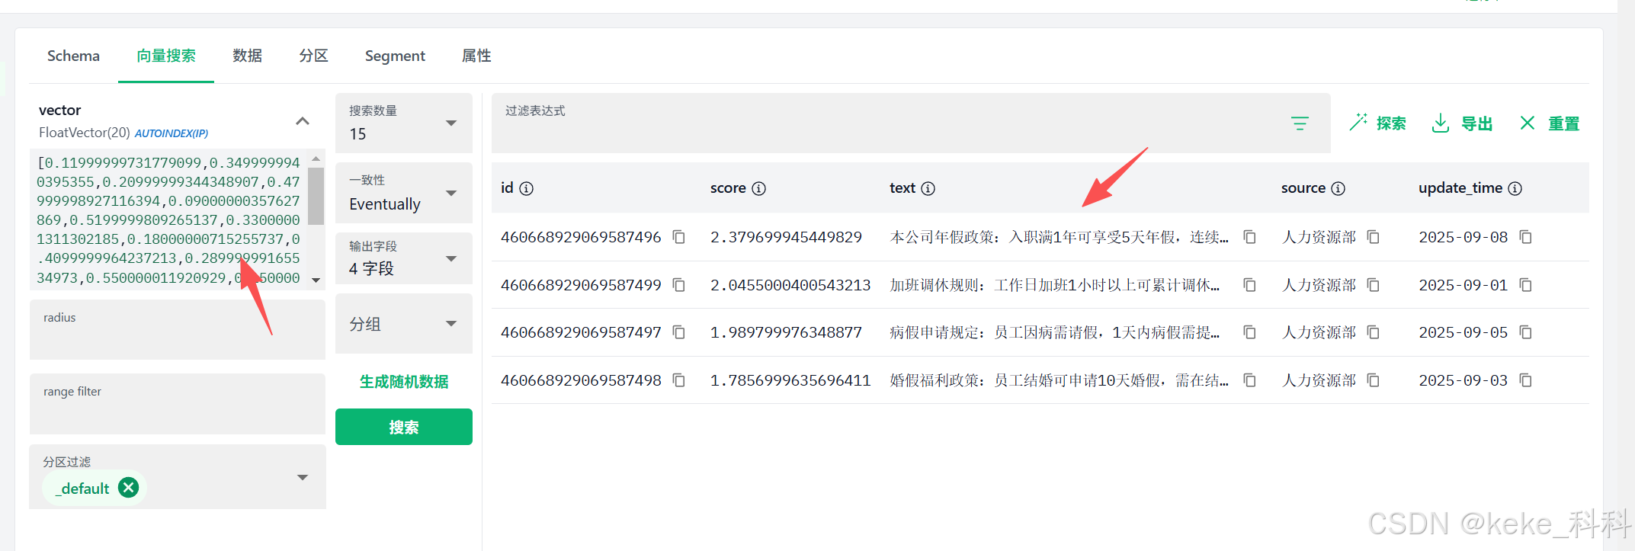Click the 导出 button

click(x=1462, y=123)
